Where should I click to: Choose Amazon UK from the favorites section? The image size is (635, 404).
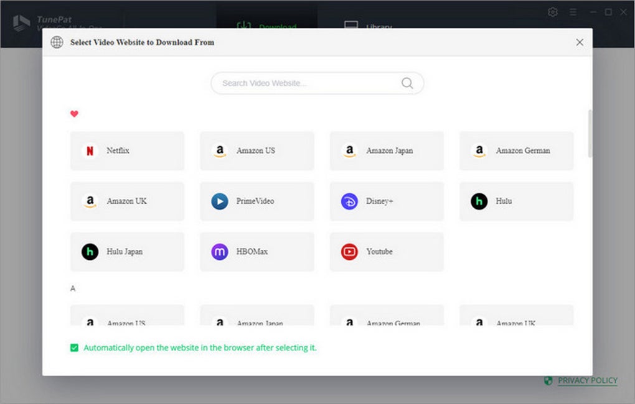pyautogui.click(x=126, y=201)
